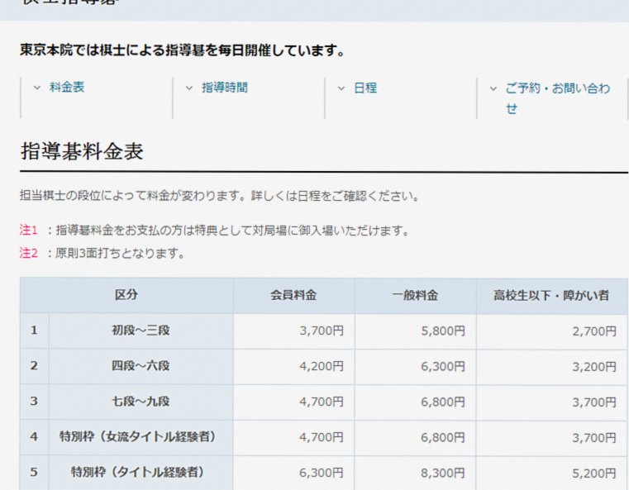Click chevron beside 日程
This screenshot has height=490, width=629.
pyautogui.click(x=341, y=88)
